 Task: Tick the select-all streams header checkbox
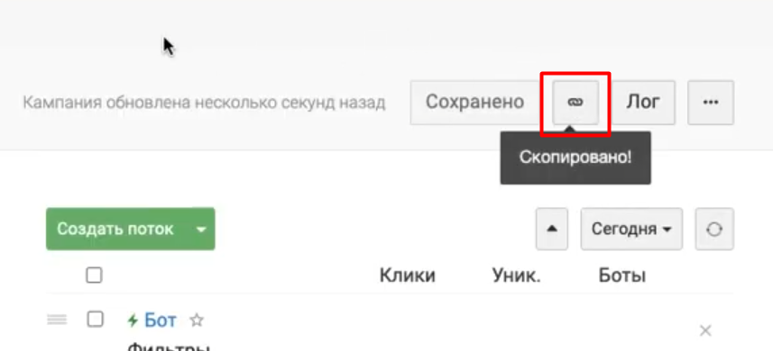[94, 275]
